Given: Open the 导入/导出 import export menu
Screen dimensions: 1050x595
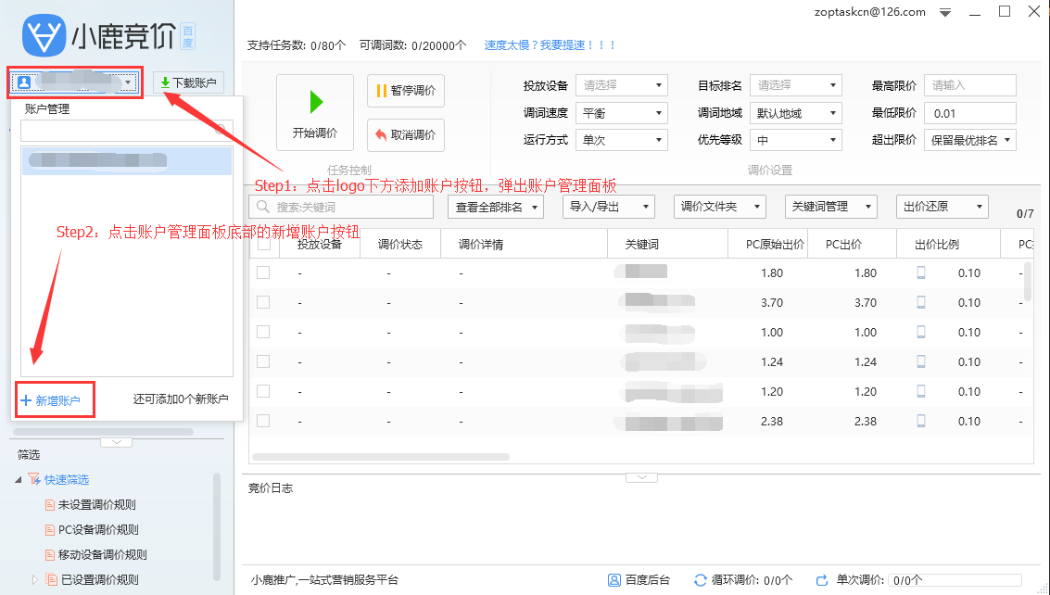Looking at the screenshot, I should (608, 206).
